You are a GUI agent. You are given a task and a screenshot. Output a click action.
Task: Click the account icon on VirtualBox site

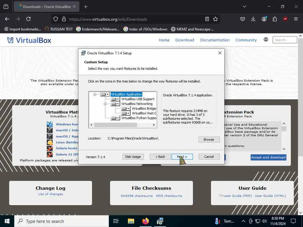(266, 40)
